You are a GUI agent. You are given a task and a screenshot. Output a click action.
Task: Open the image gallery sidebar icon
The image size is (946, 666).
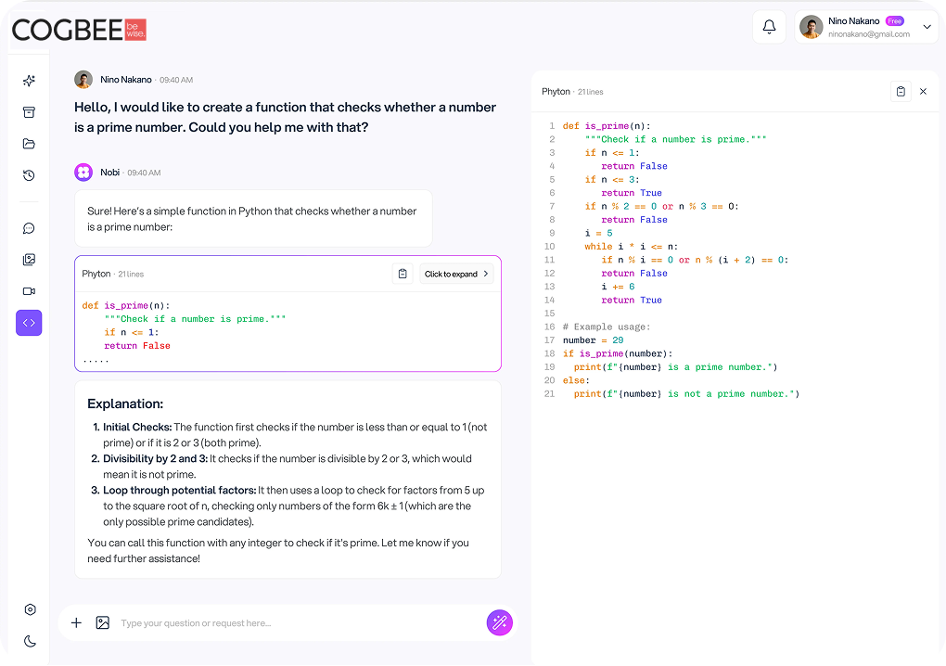point(29,260)
